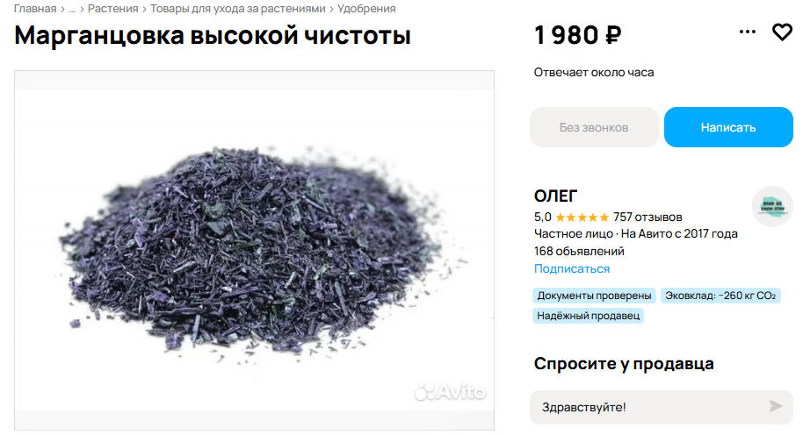The image size is (803, 435).
Task: Click the Эковклад CO₂ badge
Action: [720, 296]
